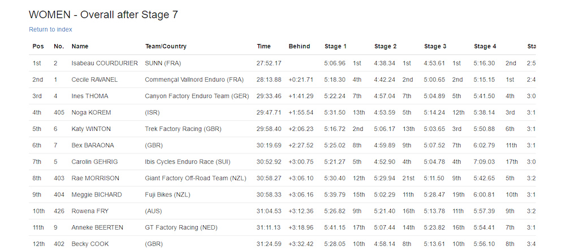Image resolution: width=579 pixels, height=250 pixels.
Task: Click the Name column header
Action: [x=80, y=46]
